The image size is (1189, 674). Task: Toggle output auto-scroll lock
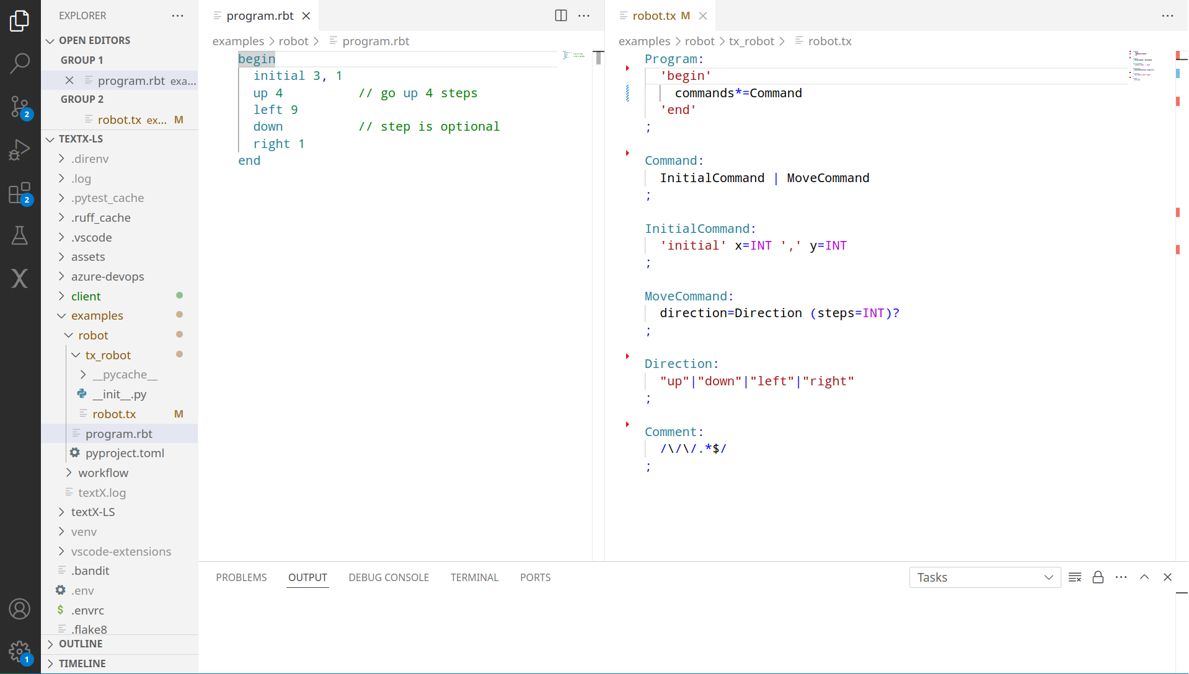1098,577
